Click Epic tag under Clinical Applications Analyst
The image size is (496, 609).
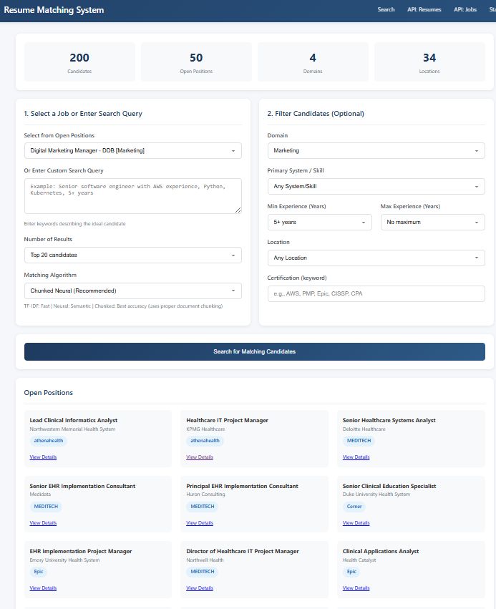pyautogui.click(x=351, y=572)
